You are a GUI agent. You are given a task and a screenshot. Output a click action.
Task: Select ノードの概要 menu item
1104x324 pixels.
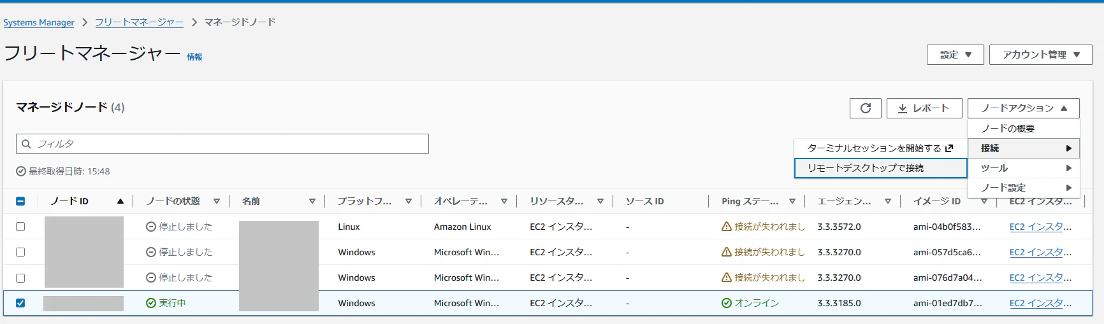(x=1024, y=129)
